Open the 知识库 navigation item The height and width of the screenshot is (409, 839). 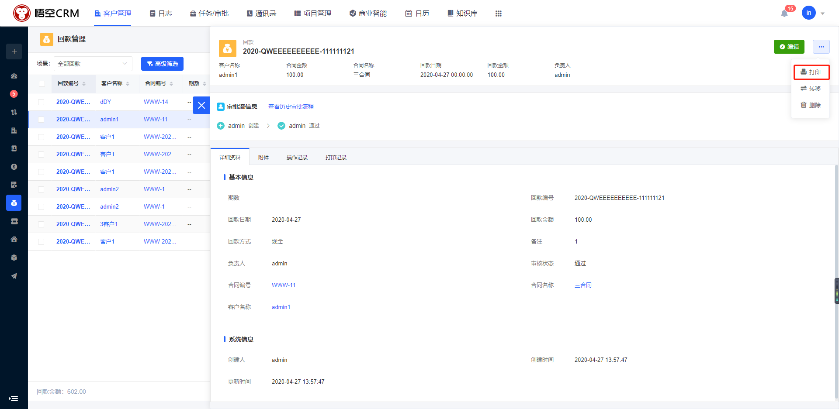tap(462, 14)
